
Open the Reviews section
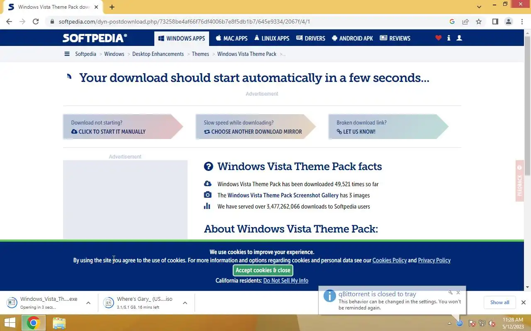point(395,38)
